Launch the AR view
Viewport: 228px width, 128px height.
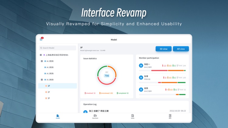coord(181,49)
